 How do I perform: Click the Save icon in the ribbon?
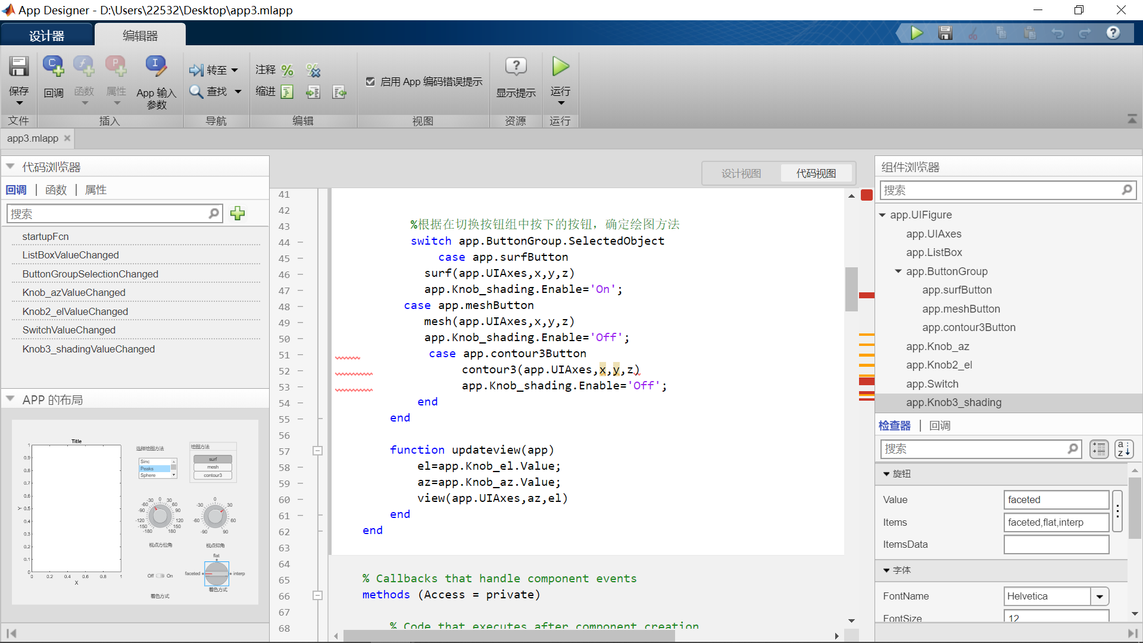pos(18,67)
